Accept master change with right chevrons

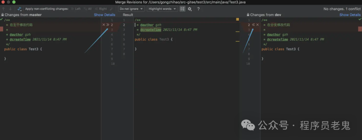(x=108, y=25)
